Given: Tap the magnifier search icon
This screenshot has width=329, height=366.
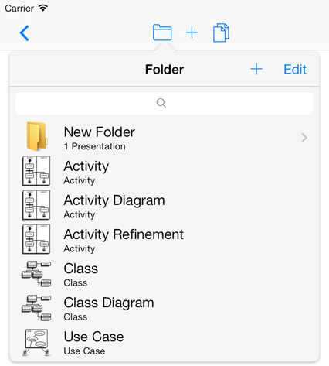Looking at the screenshot, I should point(161,103).
